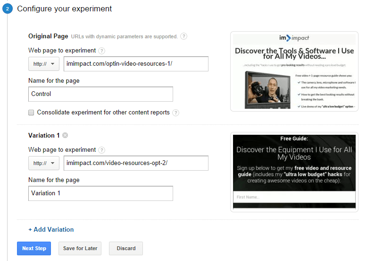Open the Variation 1 page preview thumbnail

pos(294,172)
